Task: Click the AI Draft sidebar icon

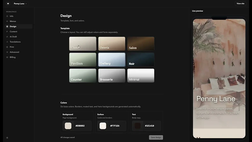Action: coord(7,37)
